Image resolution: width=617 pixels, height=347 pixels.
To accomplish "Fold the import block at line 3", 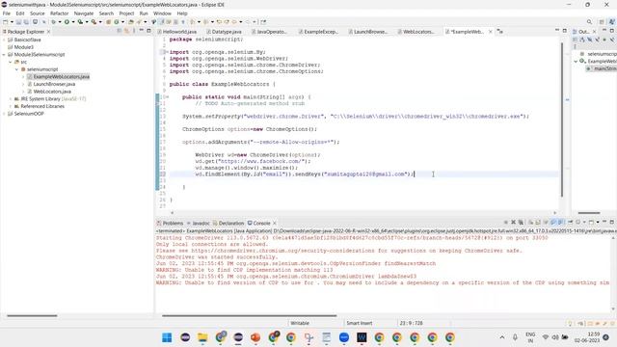I will tap(167, 52).
